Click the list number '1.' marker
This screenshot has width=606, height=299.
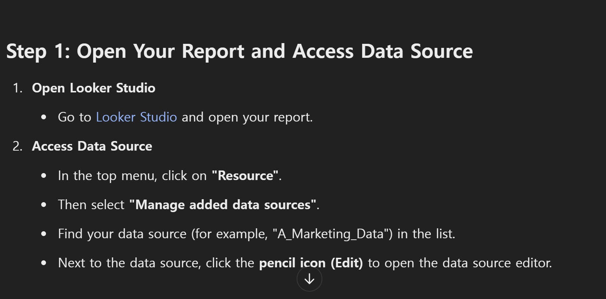18,88
